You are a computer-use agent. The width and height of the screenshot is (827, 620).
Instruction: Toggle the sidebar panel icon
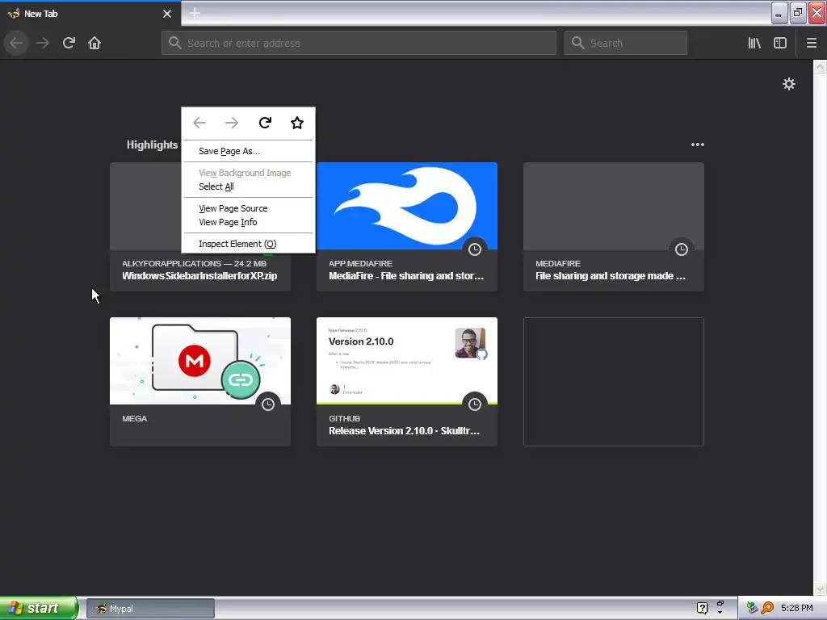click(x=780, y=43)
